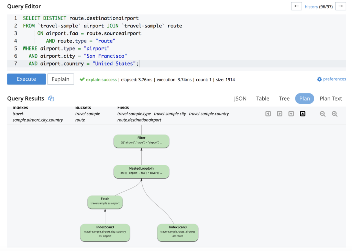This screenshot has width=352, height=251.
Task: Pan the plan view right
Action: (x=279, y=114)
